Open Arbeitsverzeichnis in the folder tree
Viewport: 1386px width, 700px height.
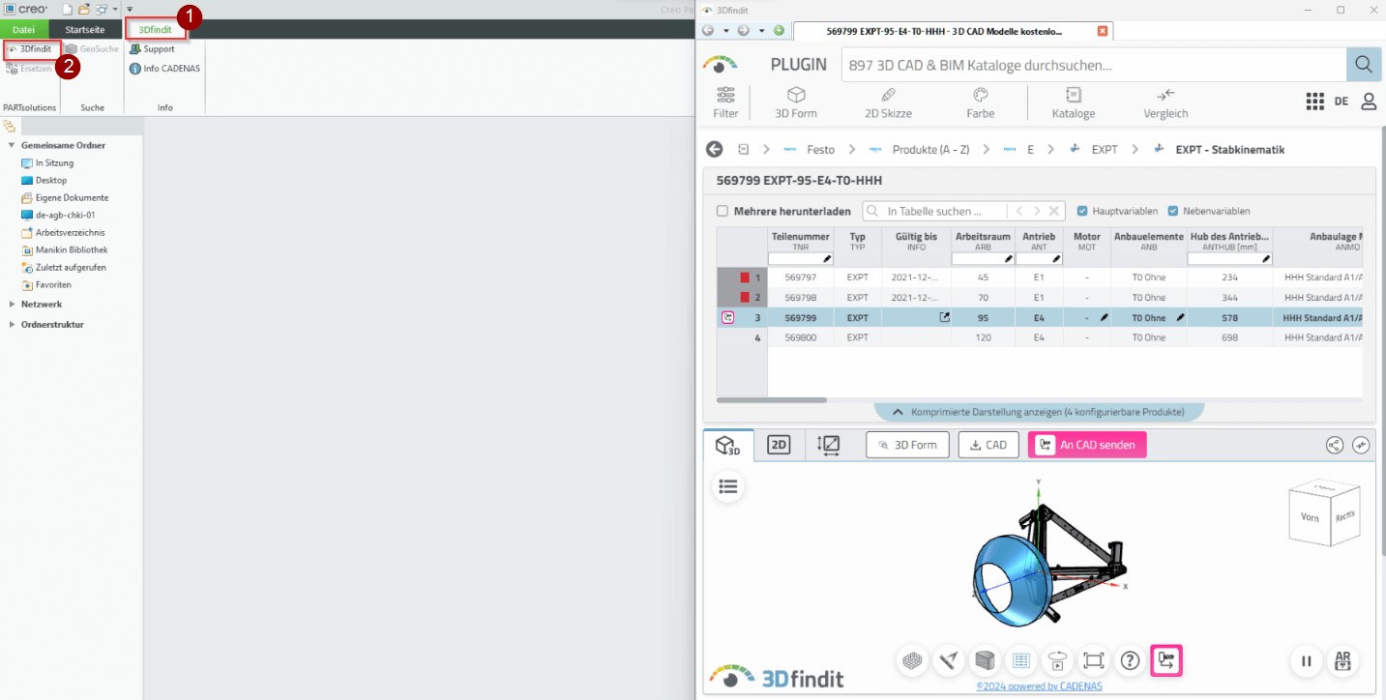click(x=63, y=232)
